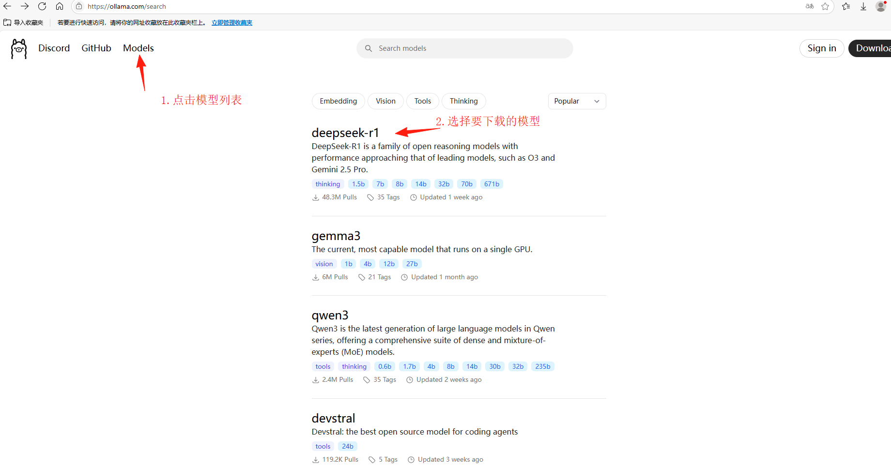The width and height of the screenshot is (891, 467).
Task: Click deepseek-r1 thinking tag
Action: [328, 184]
